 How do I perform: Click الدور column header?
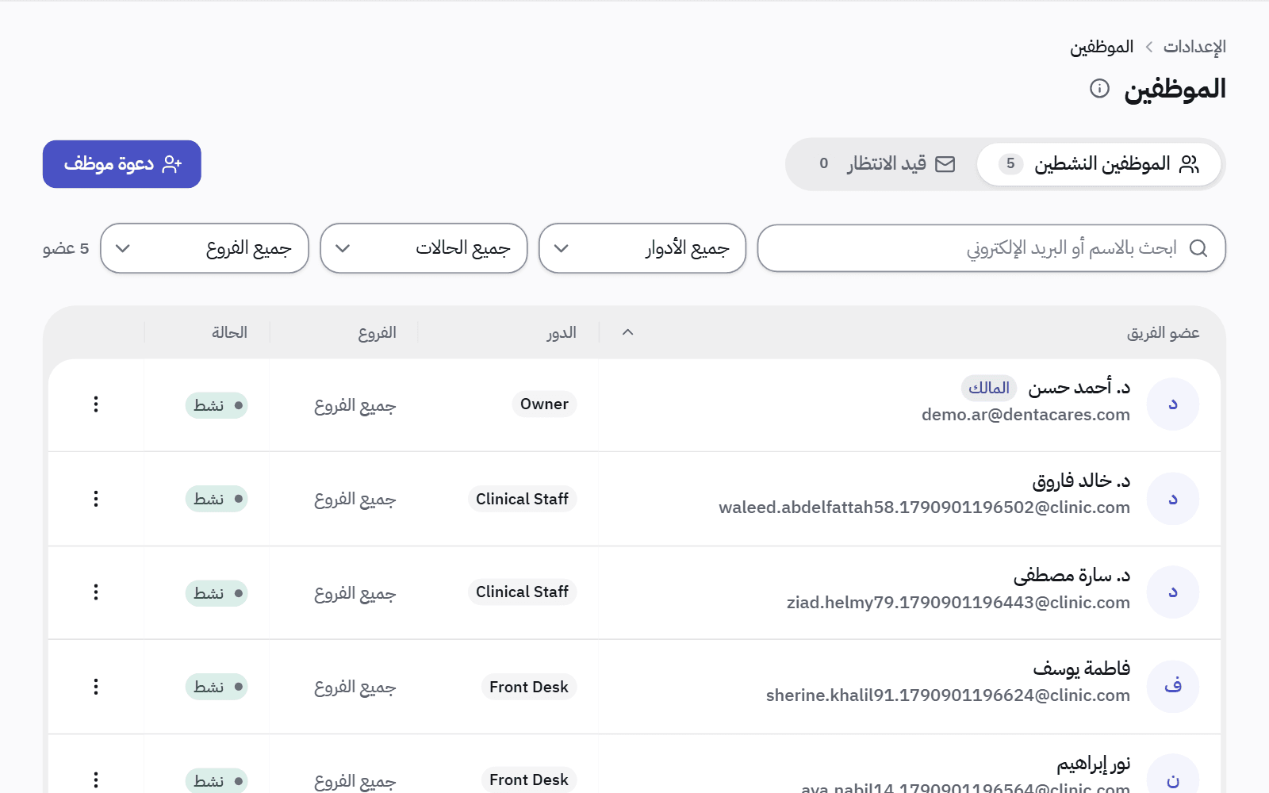point(562,332)
